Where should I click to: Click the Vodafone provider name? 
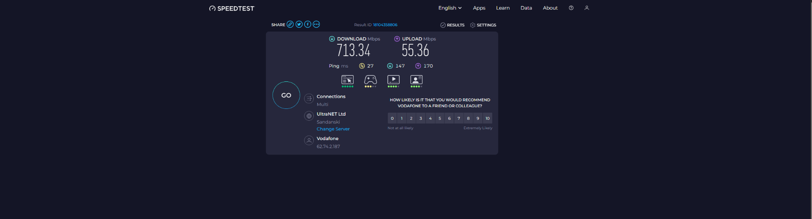coord(327,138)
